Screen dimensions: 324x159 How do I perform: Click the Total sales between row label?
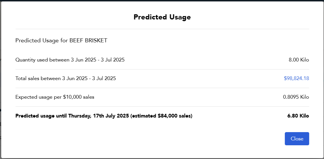pos(66,78)
